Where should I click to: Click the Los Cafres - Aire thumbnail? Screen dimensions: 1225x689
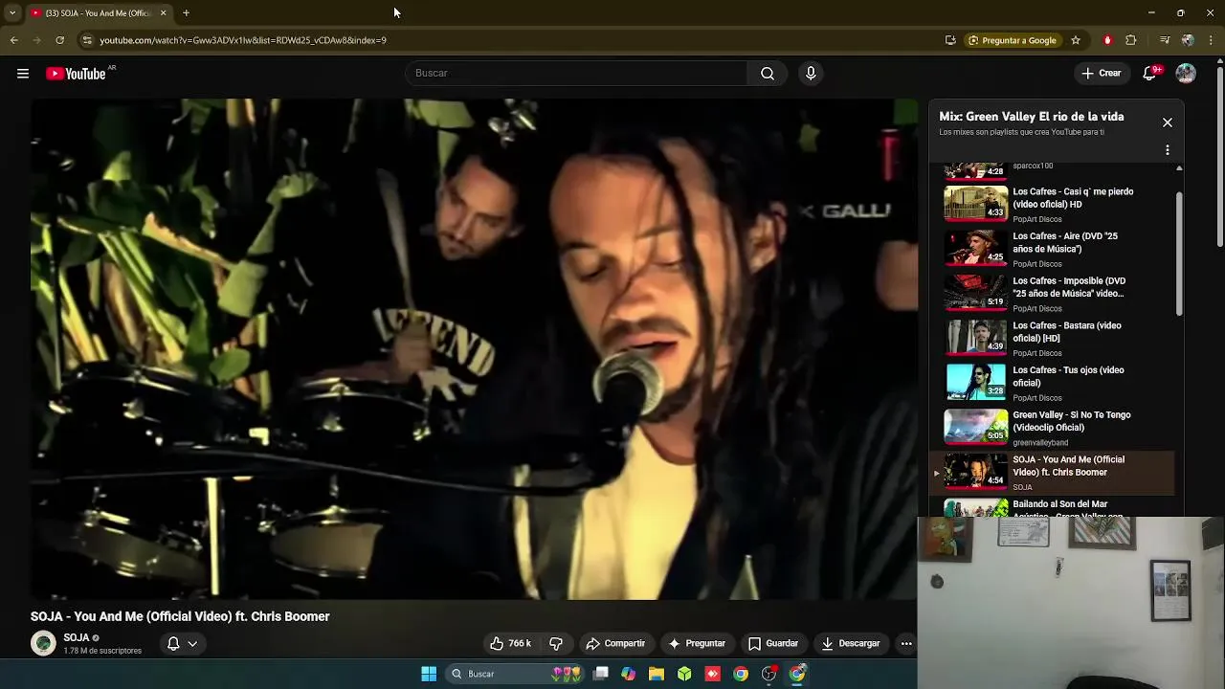(975, 249)
